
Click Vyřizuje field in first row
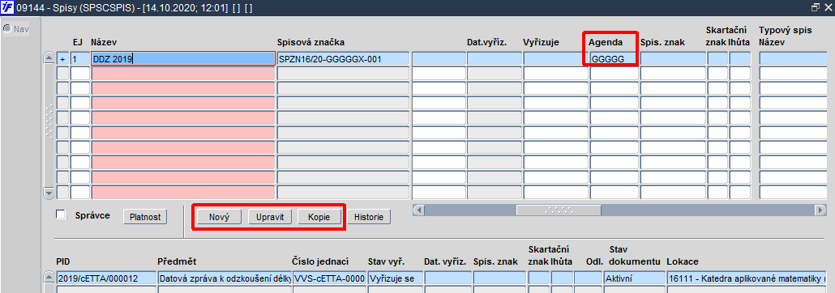click(x=556, y=59)
